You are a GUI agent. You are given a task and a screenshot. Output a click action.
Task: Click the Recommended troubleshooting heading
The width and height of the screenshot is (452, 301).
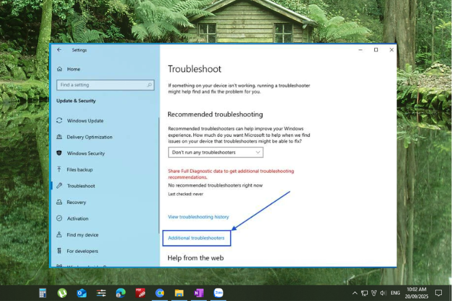(x=215, y=114)
